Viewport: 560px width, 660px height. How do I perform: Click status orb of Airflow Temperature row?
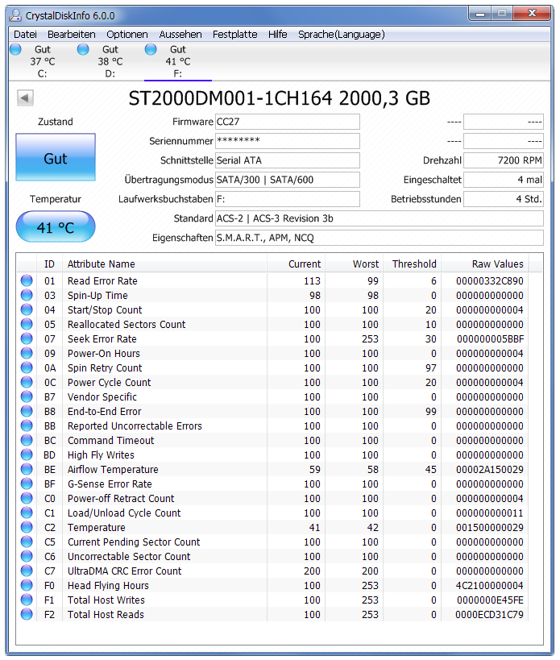pyautogui.click(x=27, y=469)
